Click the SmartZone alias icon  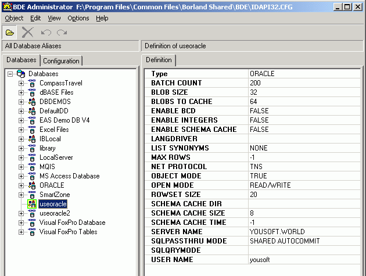pyautogui.click(x=32, y=195)
